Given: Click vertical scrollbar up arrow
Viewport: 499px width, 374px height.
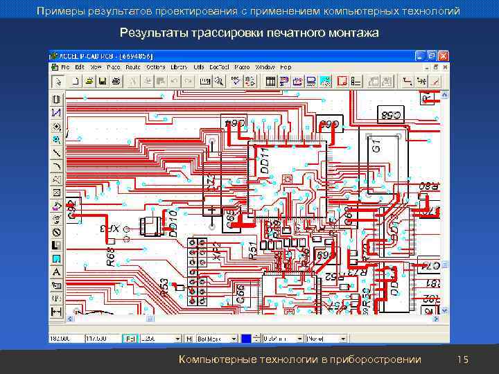Looking at the screenshot, I should coord(444,94).
